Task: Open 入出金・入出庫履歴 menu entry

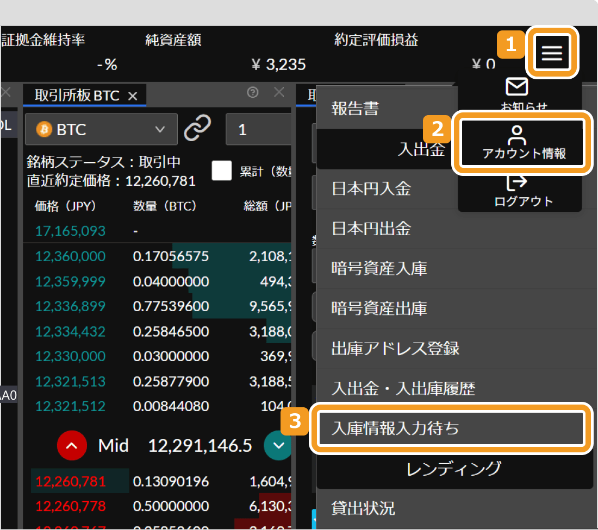Action: coord(457,388)
